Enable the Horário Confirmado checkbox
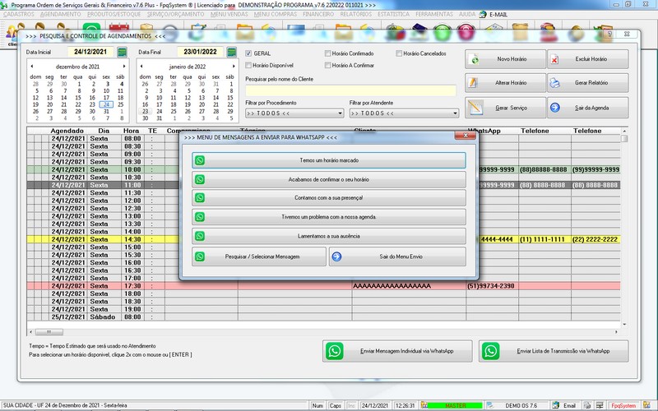Screen dimensions: 658x411 pos(327,53)
